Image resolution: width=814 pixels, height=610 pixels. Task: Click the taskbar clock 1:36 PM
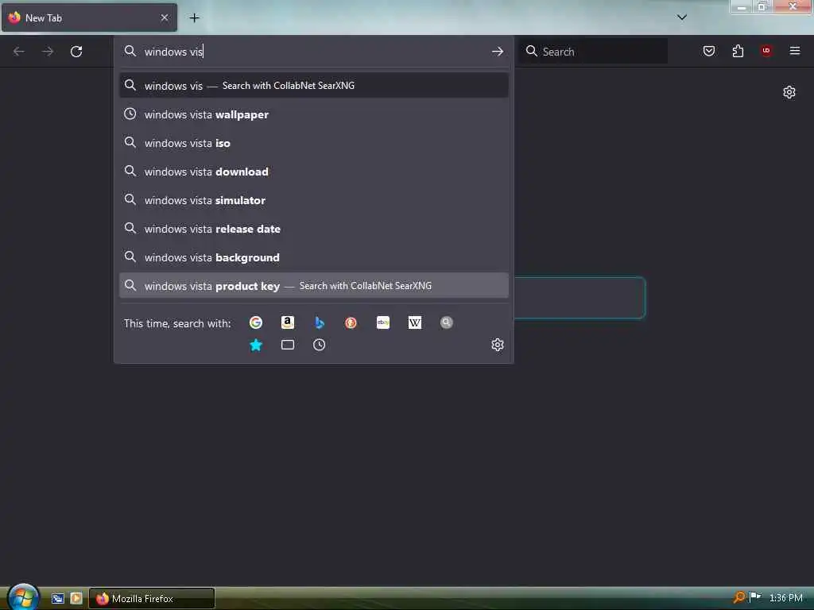[786, 598]
